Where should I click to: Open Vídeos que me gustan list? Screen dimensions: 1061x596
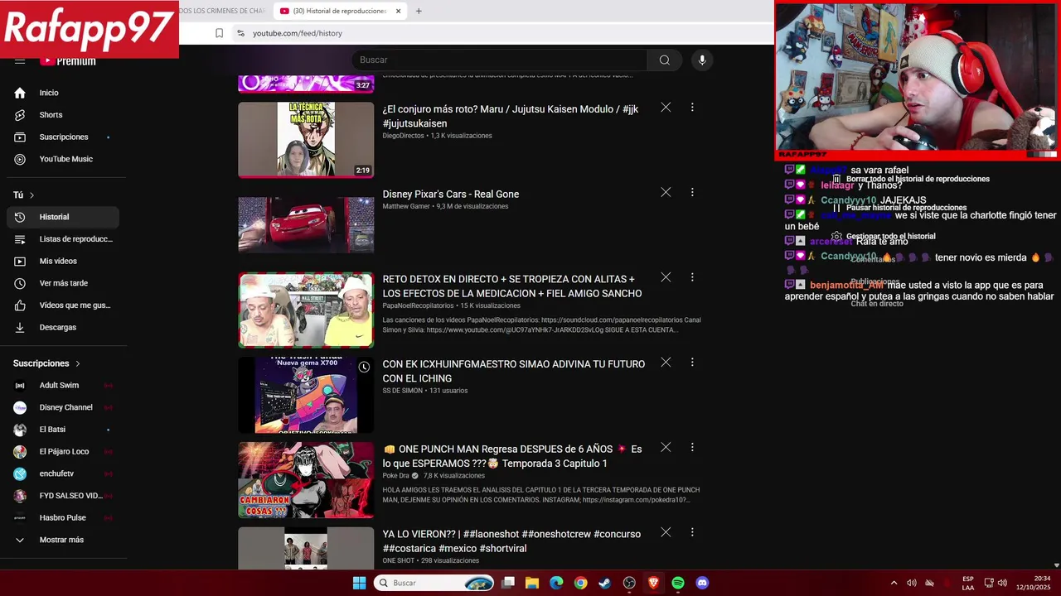(63, 305)
